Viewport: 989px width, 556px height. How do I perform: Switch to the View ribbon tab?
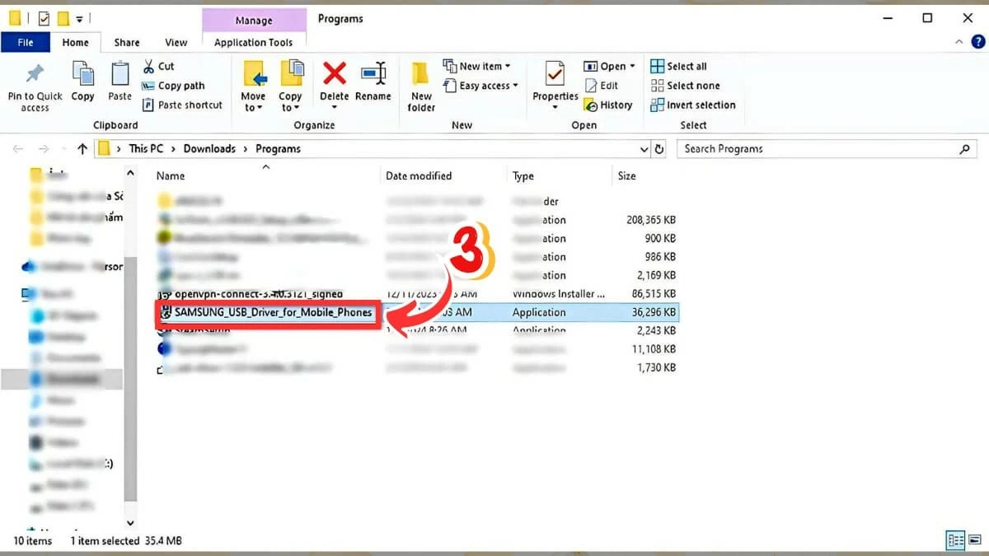tap(176, 43)
